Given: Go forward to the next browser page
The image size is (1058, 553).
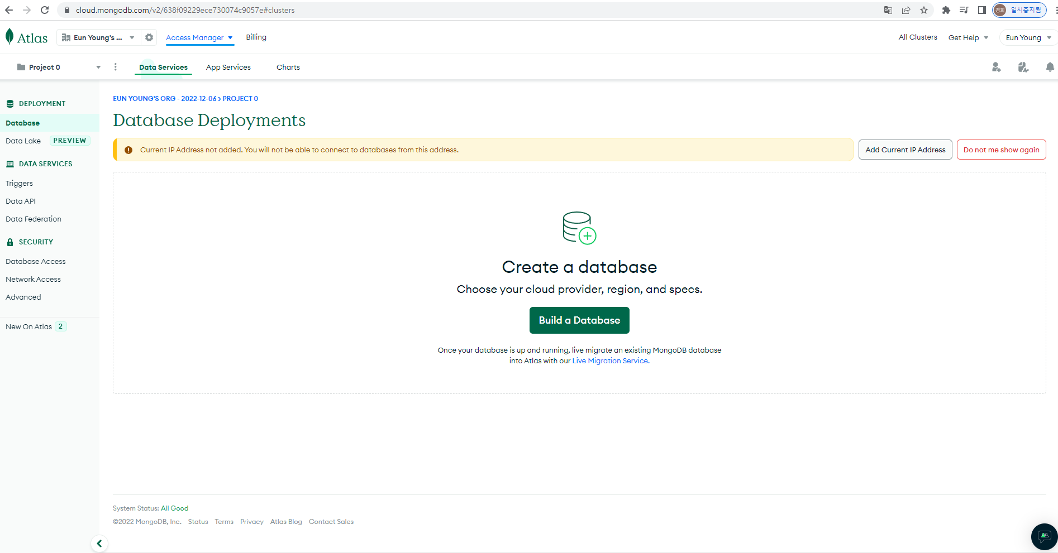Looking at the screenshot, I should 27,10.
